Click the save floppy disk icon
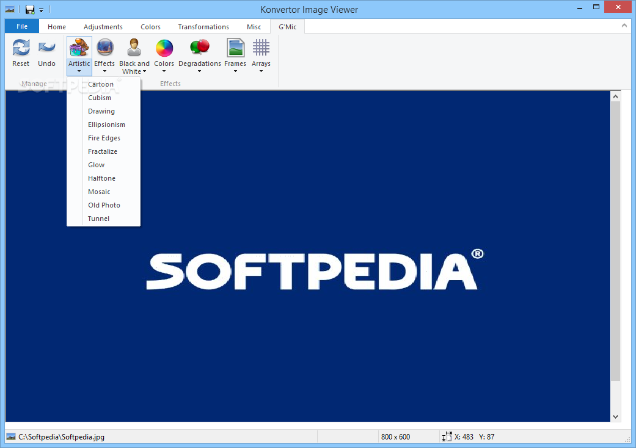This screenshot has width=636, height=448. (29, 9)
